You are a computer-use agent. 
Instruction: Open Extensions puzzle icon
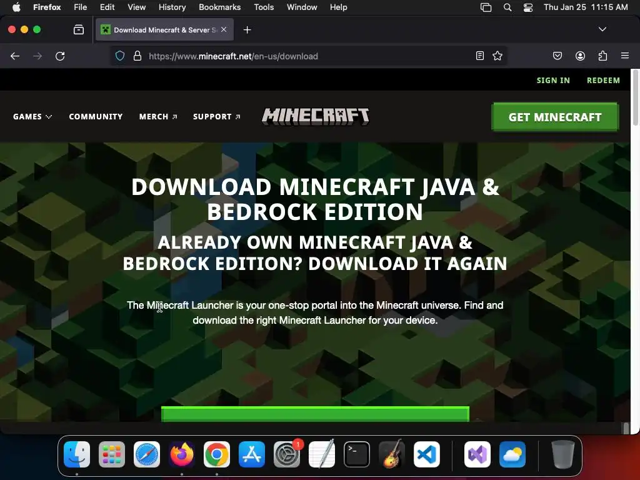[602, 56]
